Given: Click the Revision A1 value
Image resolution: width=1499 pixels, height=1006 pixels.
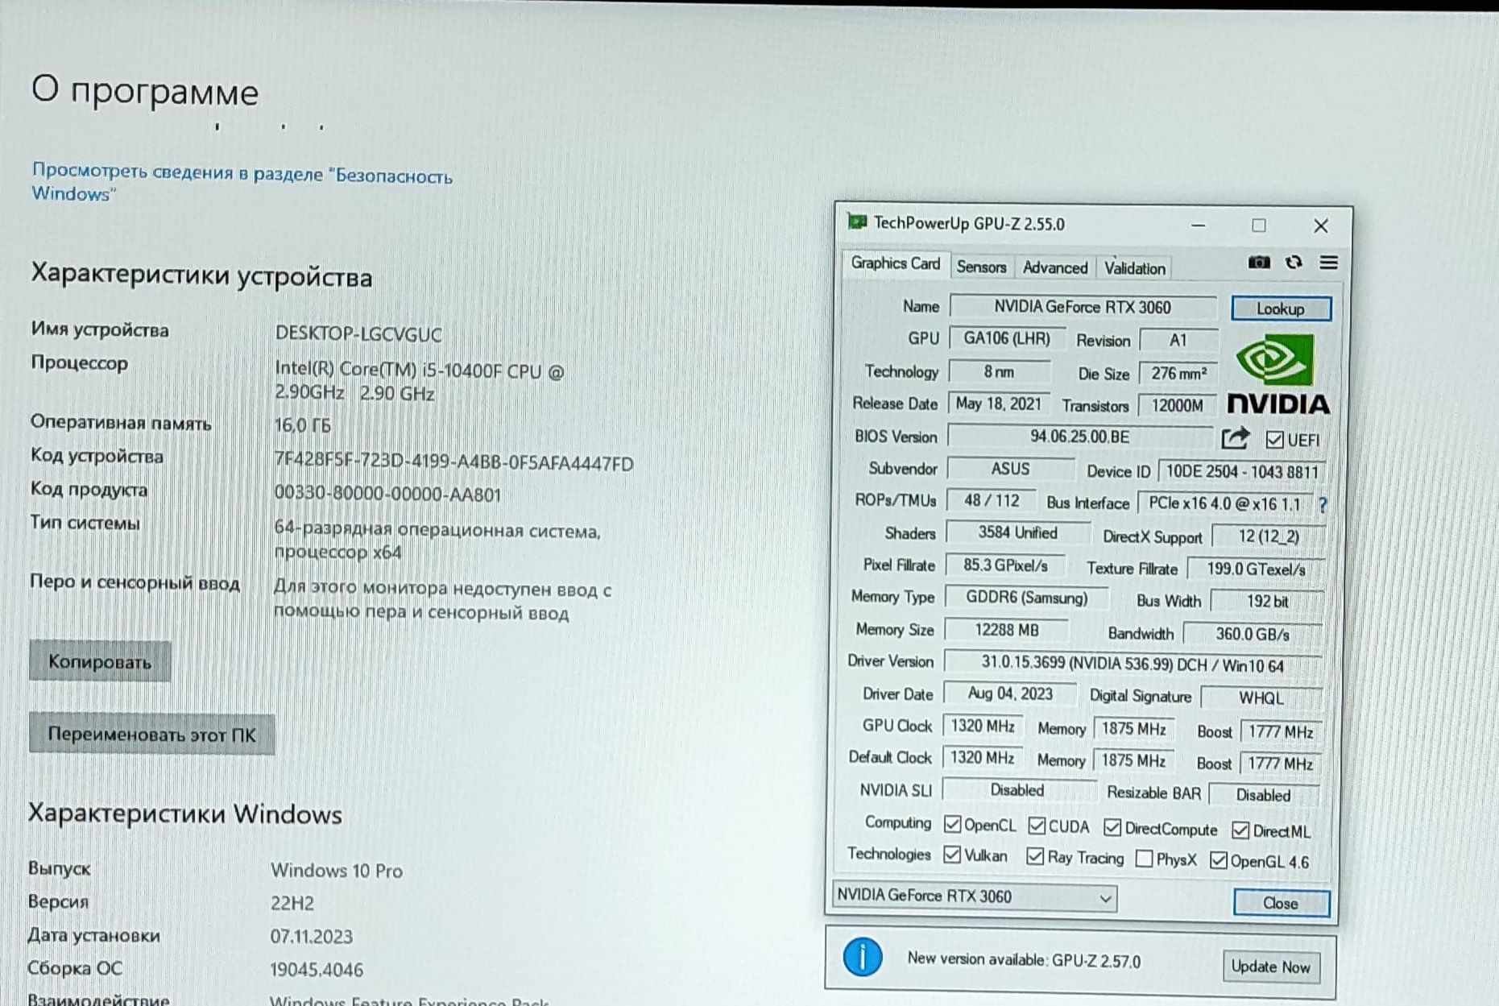Looking at the screenshot, I should coord(1178,340).
